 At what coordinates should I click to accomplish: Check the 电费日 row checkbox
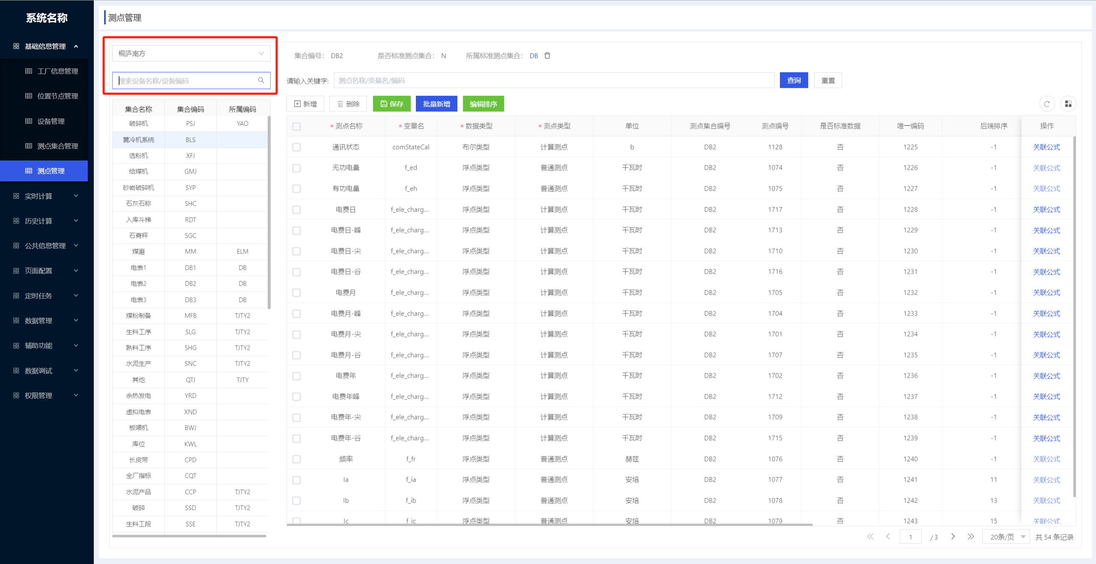click(296, 210)
